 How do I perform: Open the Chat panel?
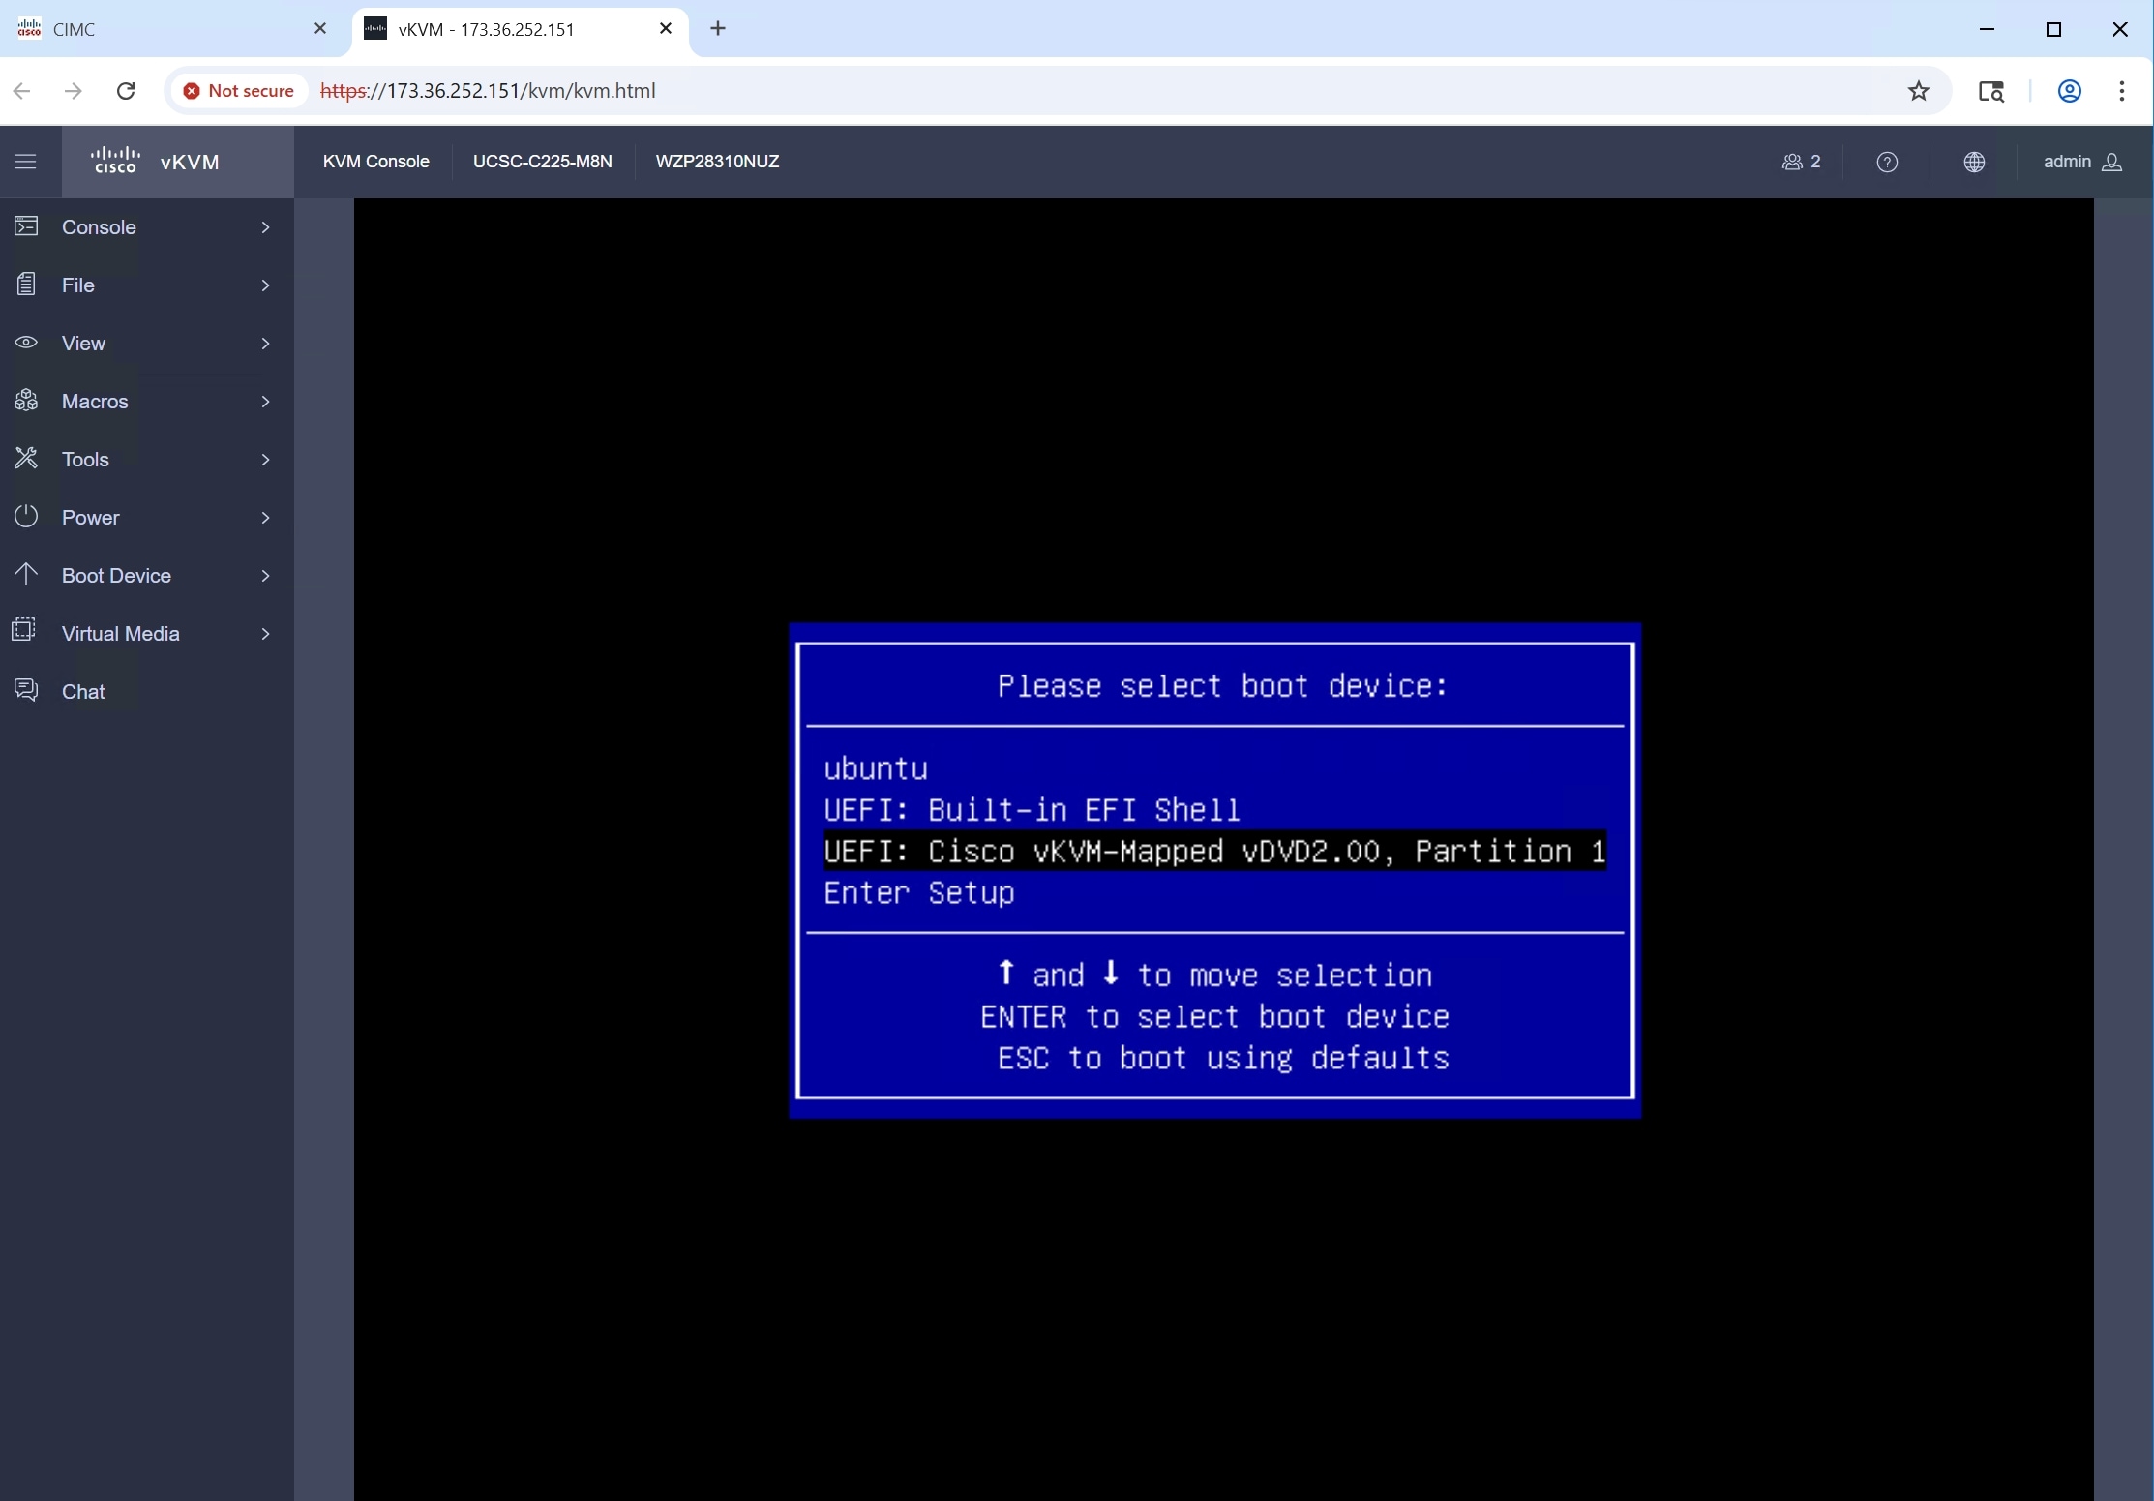click(x=83, y=691)
